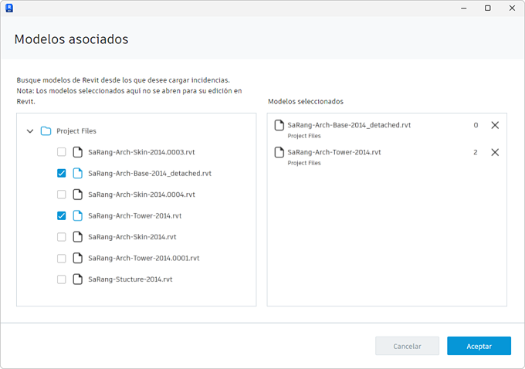Uncheck SaRang-Arch-Base-2014_detached.rvt checkbox
Image resolution: width=525 pixels, height=369 pixels.
coord(62,174)
